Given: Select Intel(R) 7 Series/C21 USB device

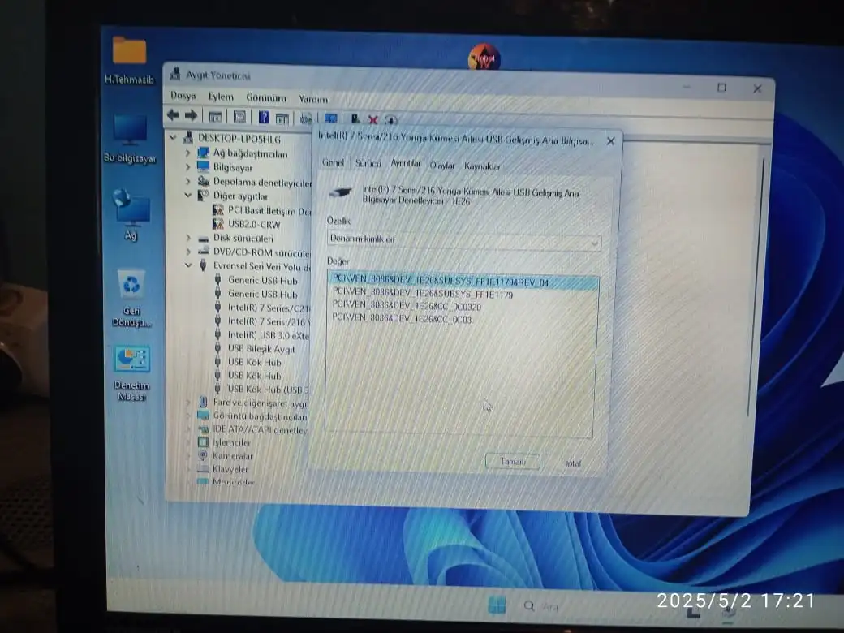Looking at the screenshot, I should tap(269, 308).
